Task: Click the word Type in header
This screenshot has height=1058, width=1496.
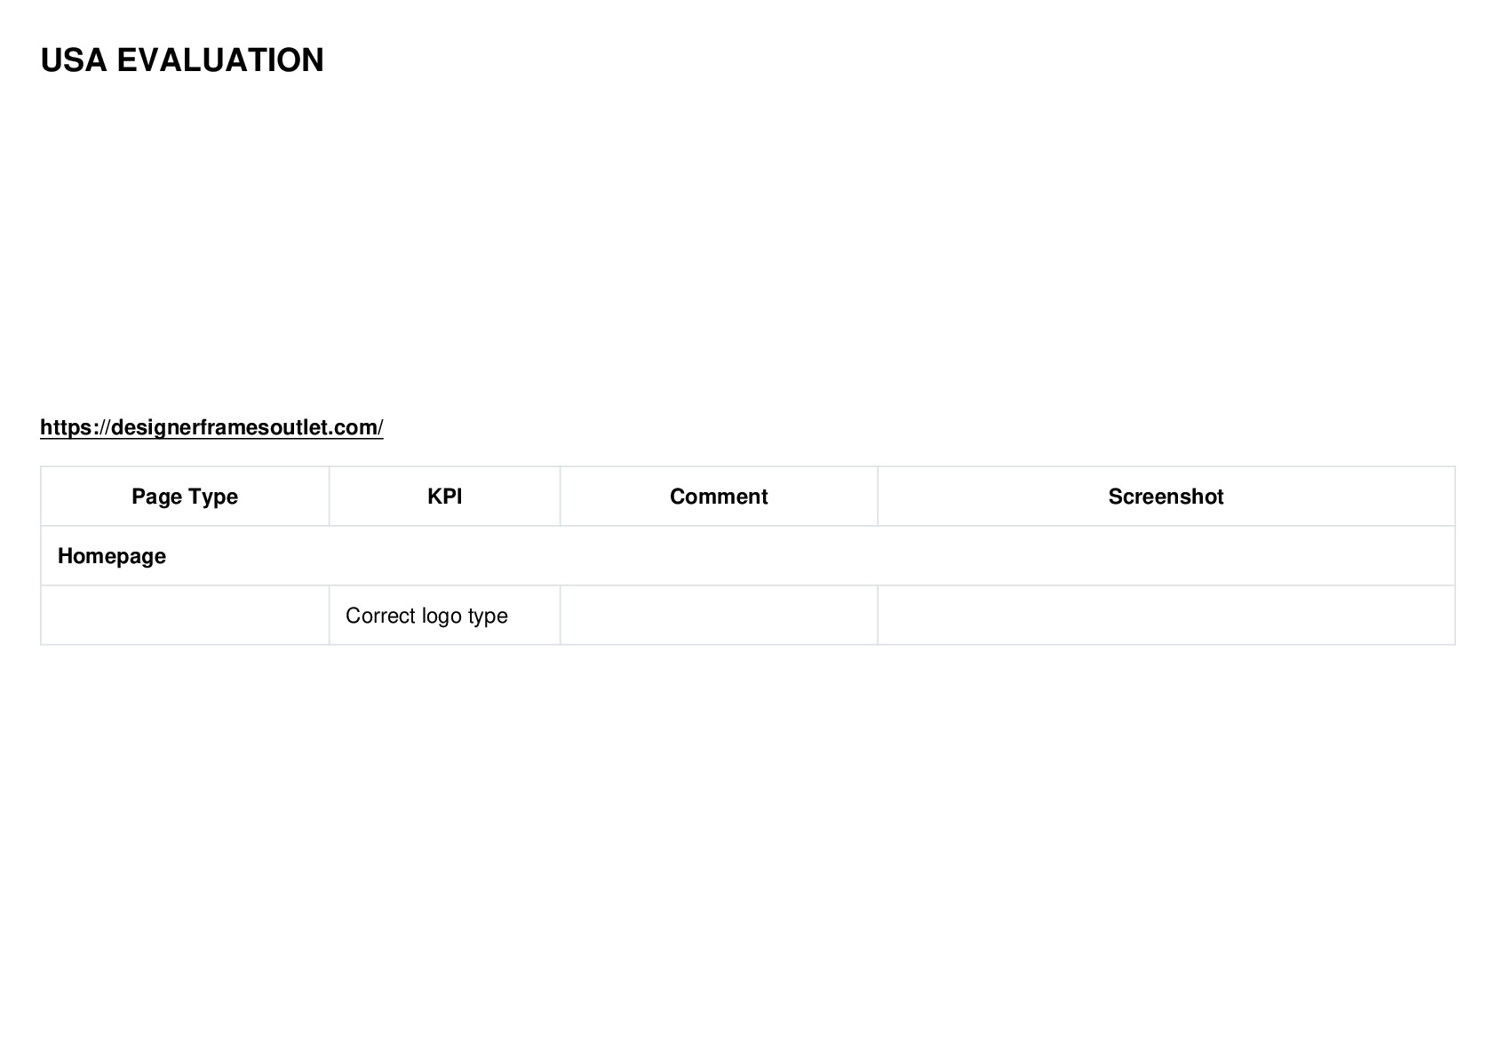Action: tap(213, 497)
